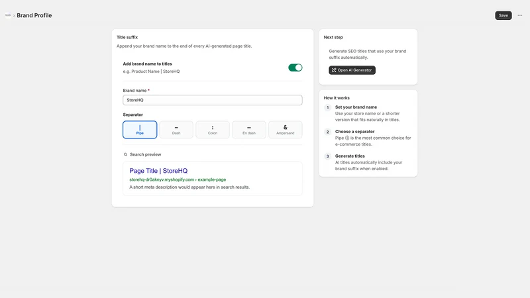
Task: Click the Brand Profile page title
Action: 34,15
